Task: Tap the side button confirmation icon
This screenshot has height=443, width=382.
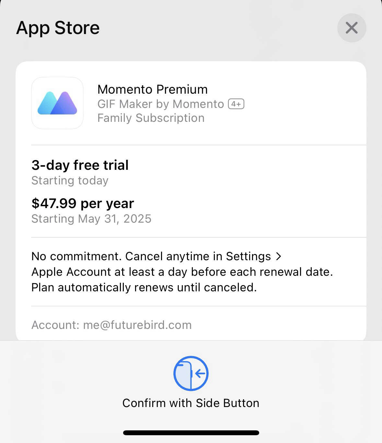Action: (191, 373)
